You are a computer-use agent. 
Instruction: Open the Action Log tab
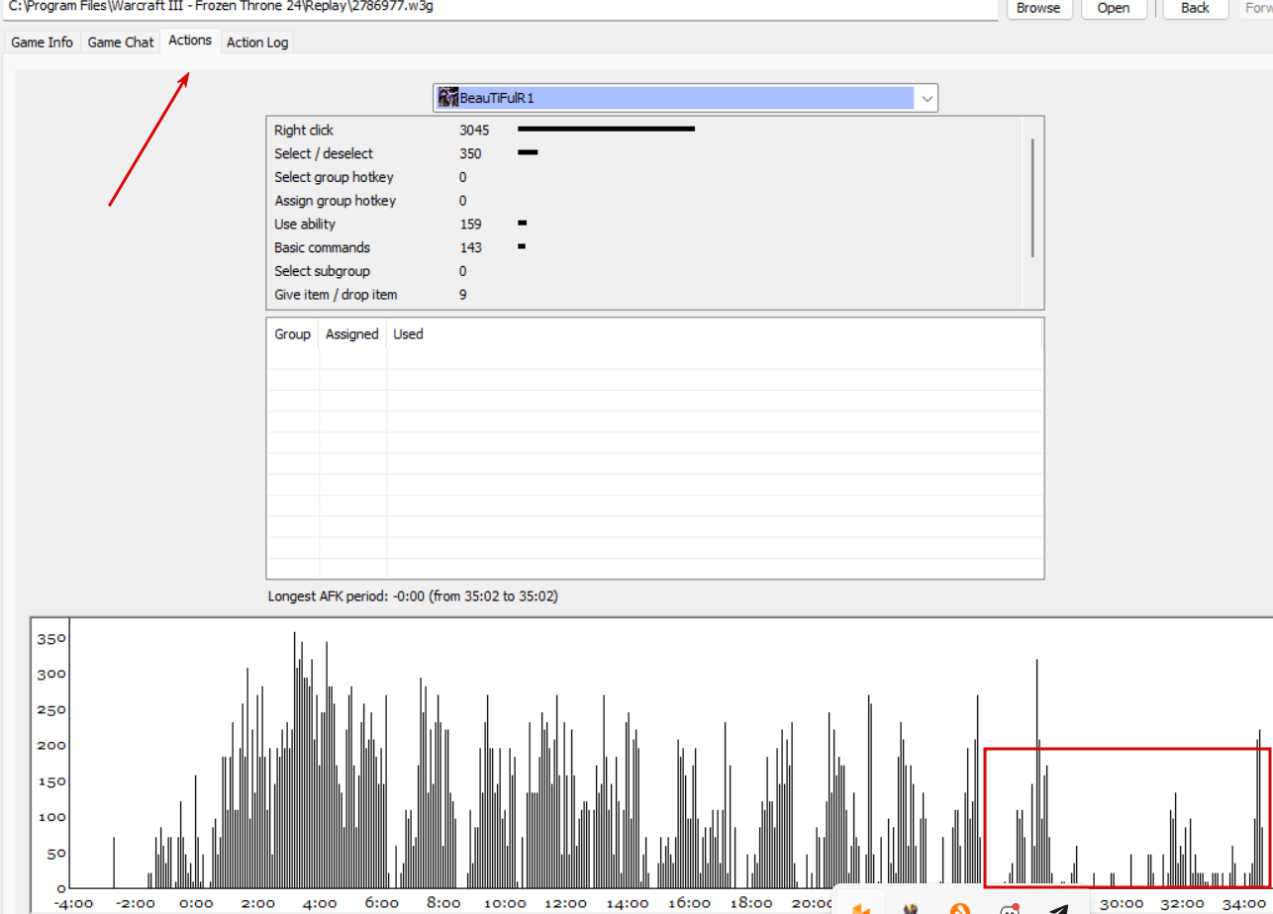257,43
